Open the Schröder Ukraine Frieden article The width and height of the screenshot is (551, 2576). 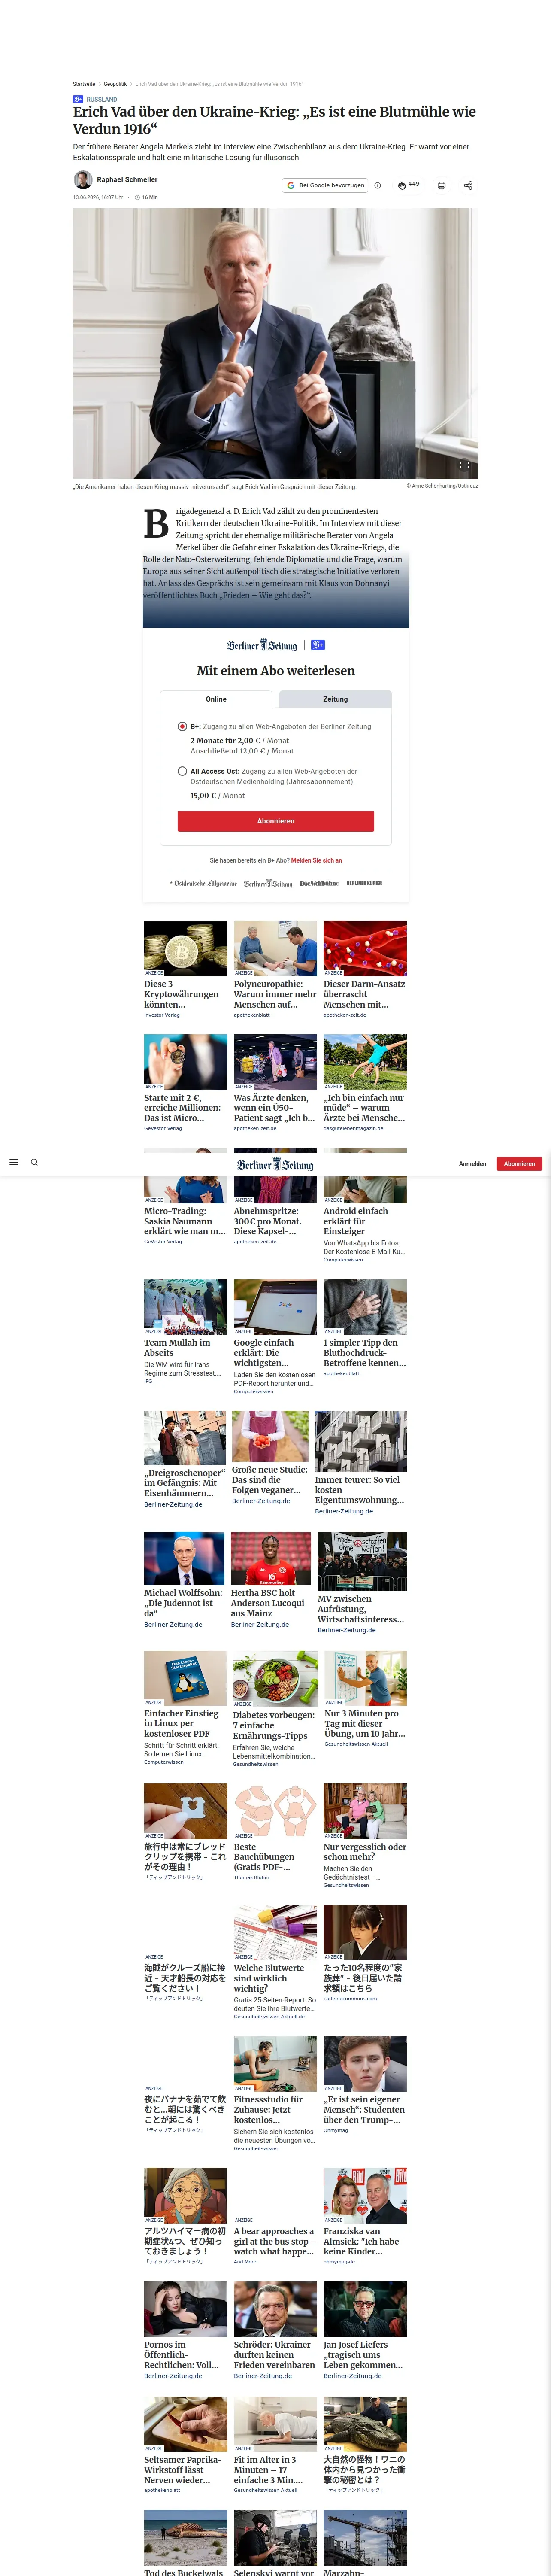click(275, 2331)
